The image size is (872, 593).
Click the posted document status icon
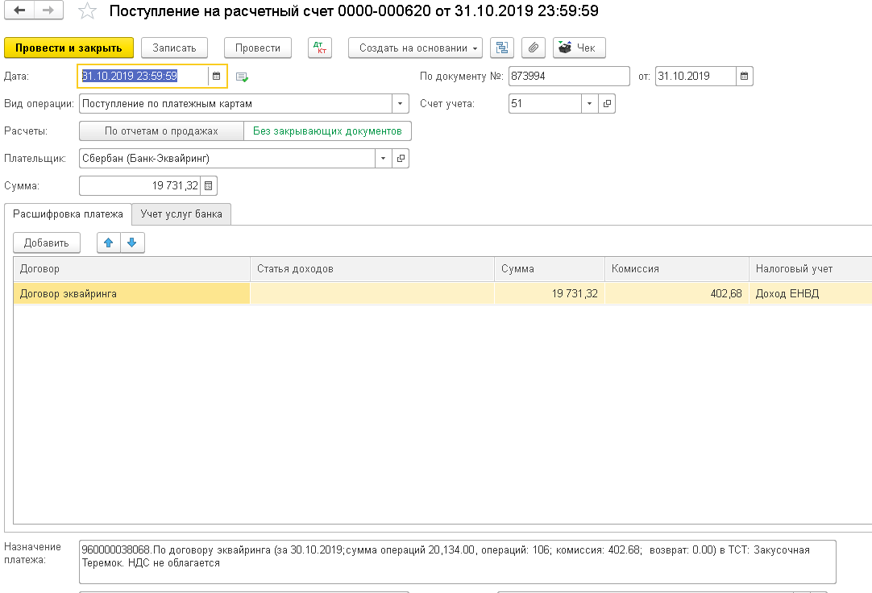tap(242, 77)
